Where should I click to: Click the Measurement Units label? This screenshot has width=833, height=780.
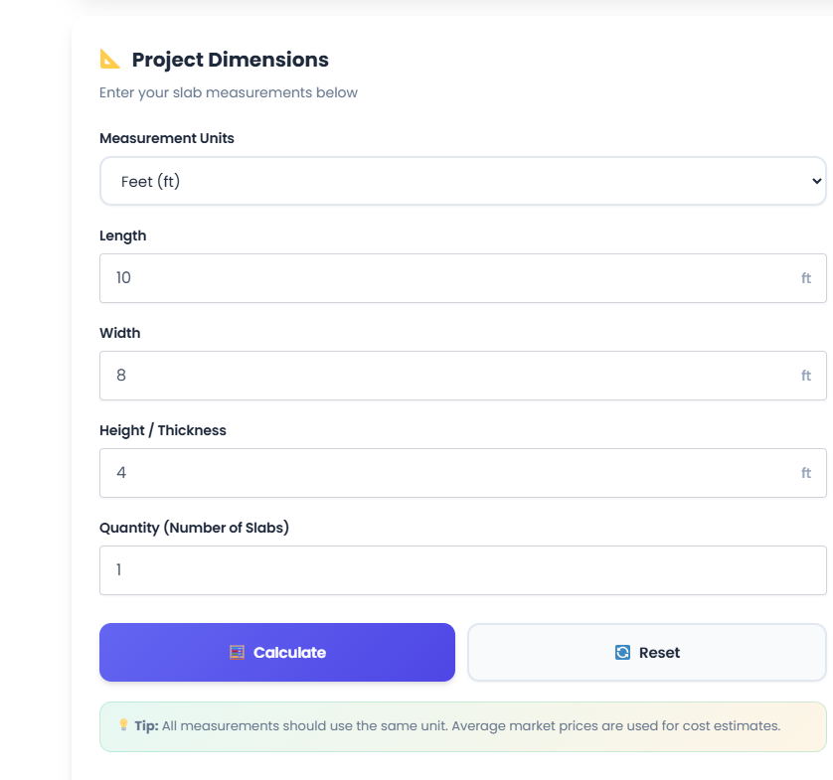(167, 138)
